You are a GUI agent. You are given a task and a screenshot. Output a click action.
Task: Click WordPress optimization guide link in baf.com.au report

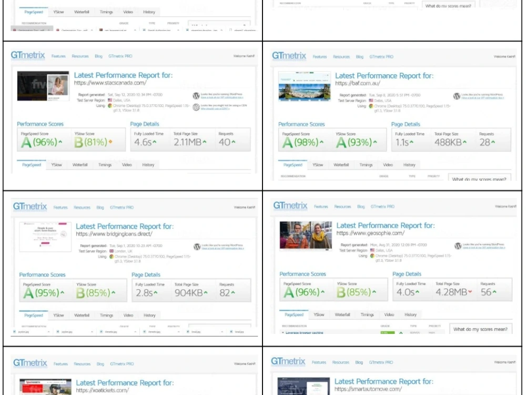483,98
